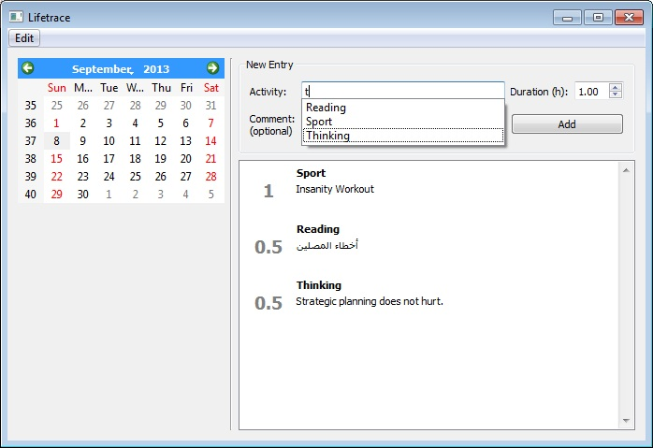Viewport: 653px width, 448px height.
Task: Click the Thu column header
Action: coord(161,88)
